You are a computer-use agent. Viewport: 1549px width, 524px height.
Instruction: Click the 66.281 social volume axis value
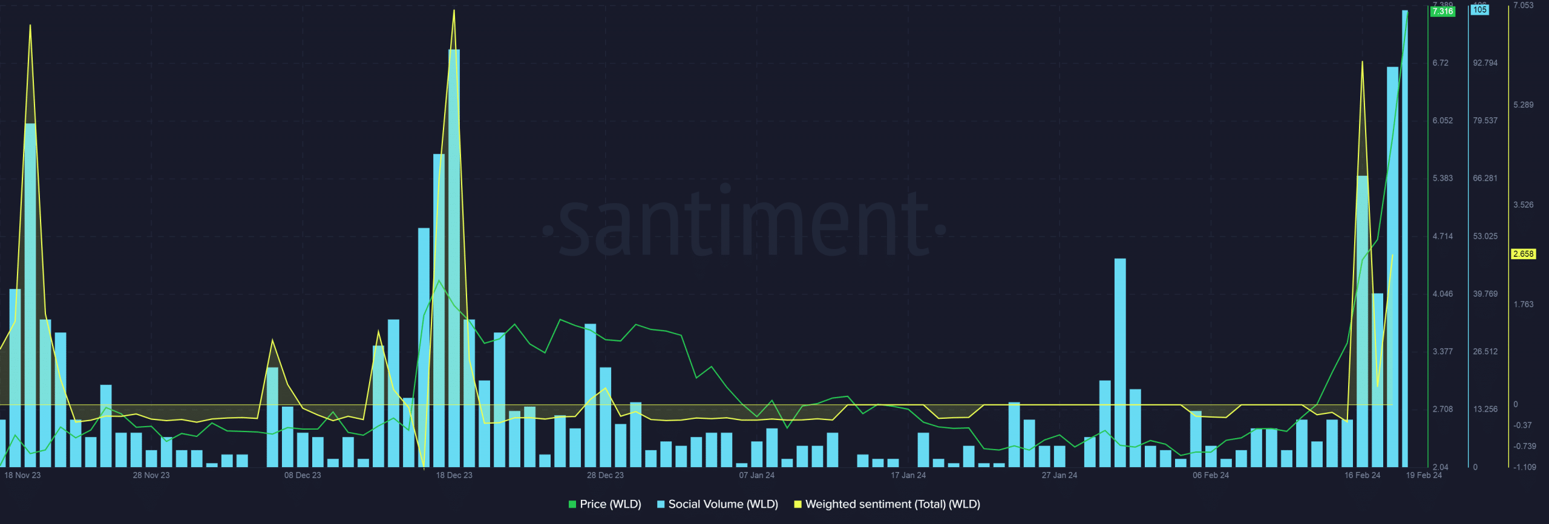point(1485,178)
